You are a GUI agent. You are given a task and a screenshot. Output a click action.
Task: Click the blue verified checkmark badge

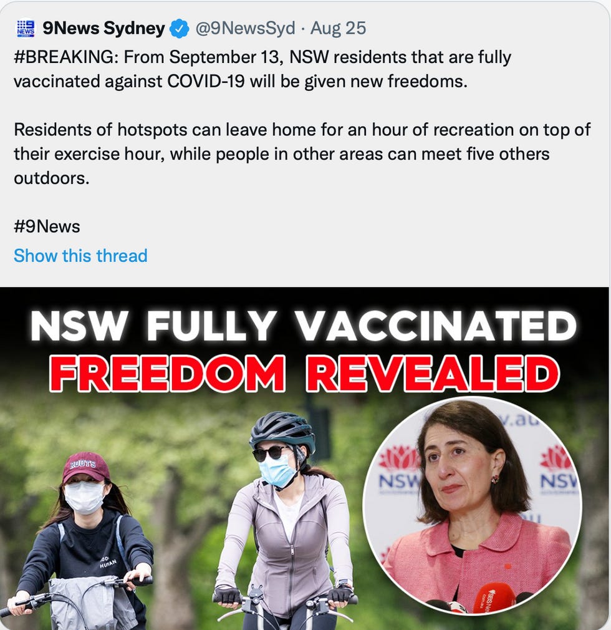click(x=180, y=29)
